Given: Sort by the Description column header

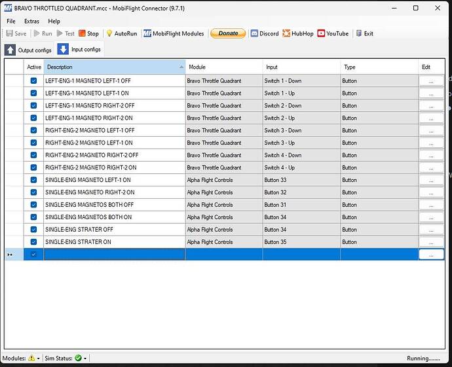Looking at the screenshot, I should (114, 67).
